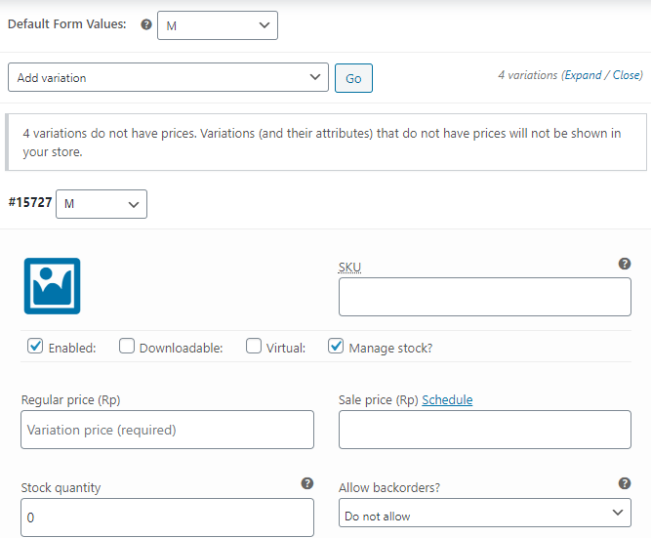Open the Add variation dropdown
The height and width of the screenshot is (538, 651).
(x=168, y=77)
